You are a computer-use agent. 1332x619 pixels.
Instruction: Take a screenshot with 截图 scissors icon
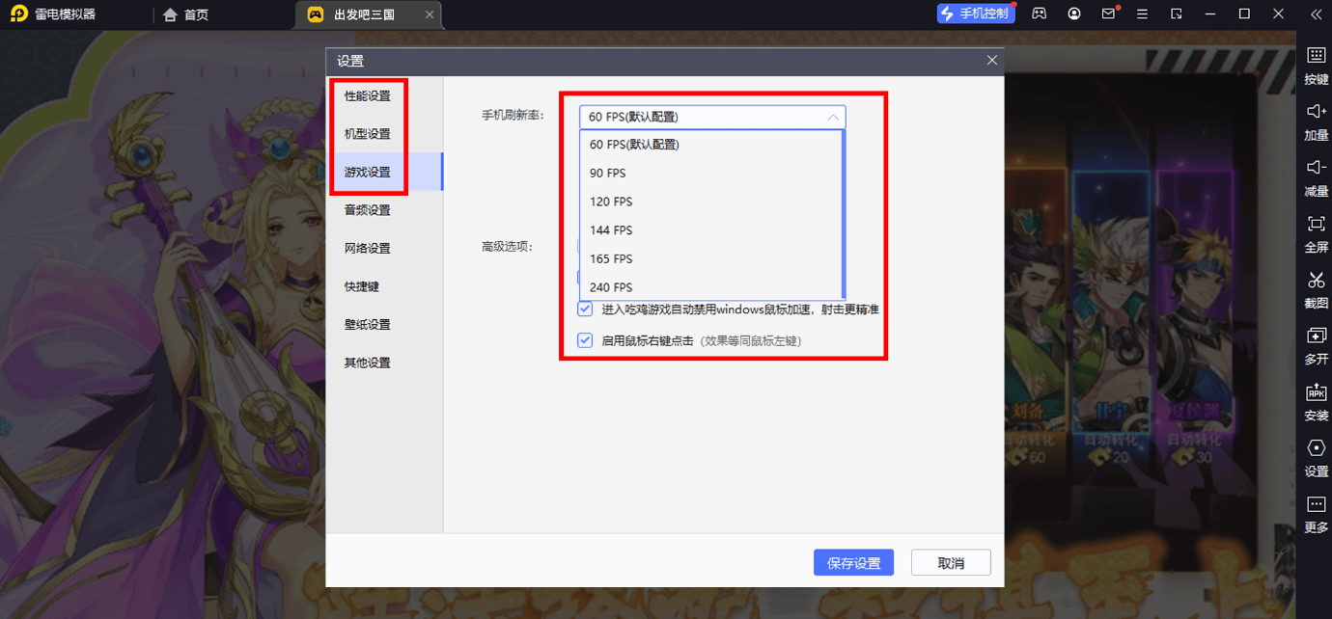pos(1317,280)
